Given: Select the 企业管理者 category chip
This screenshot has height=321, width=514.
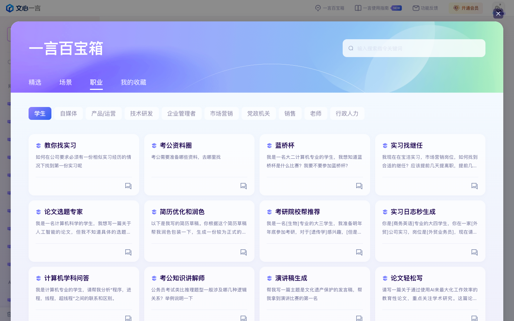Looking at the screenshot, I should (x=182, y=113).
